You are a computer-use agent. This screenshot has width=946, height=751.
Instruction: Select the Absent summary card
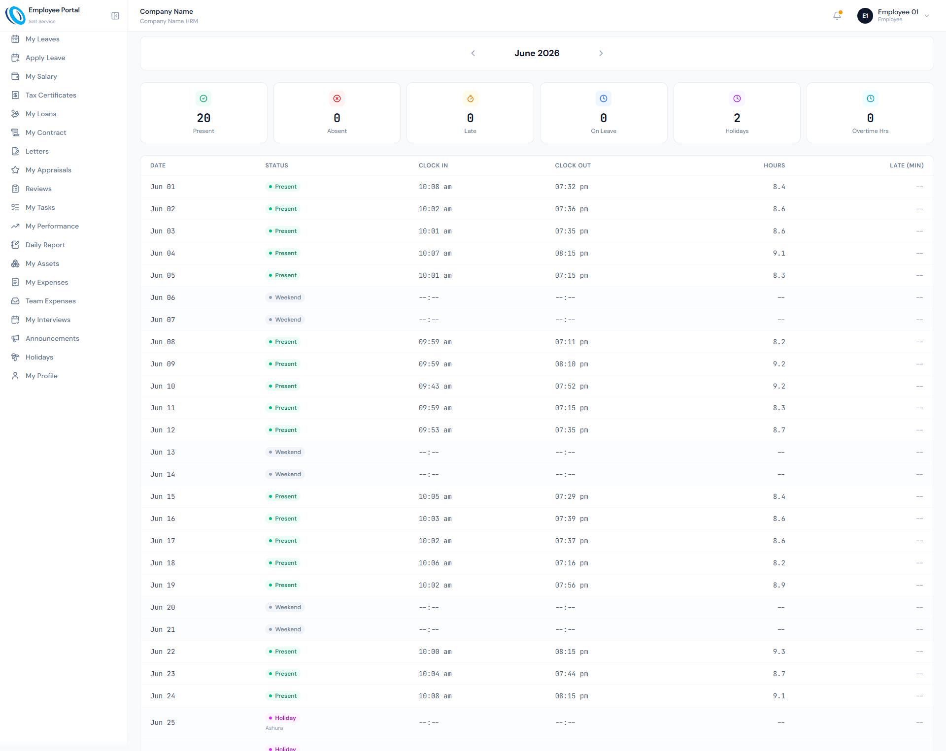(337, 113)
